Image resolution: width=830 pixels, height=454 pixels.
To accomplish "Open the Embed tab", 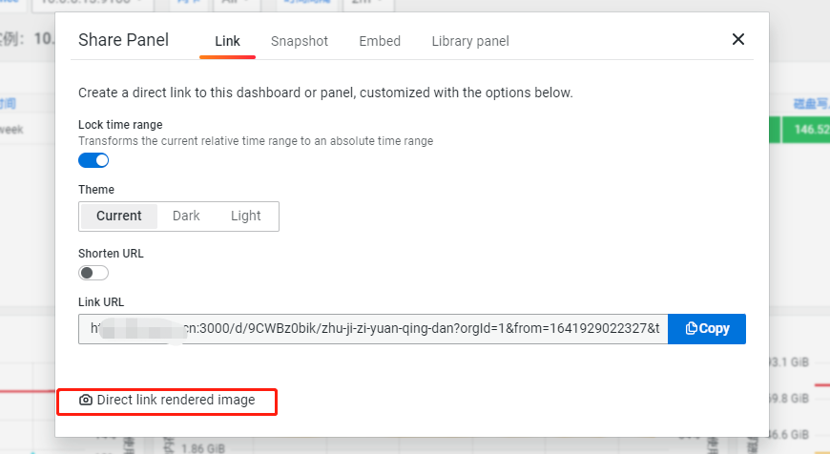I will point(380,41).
